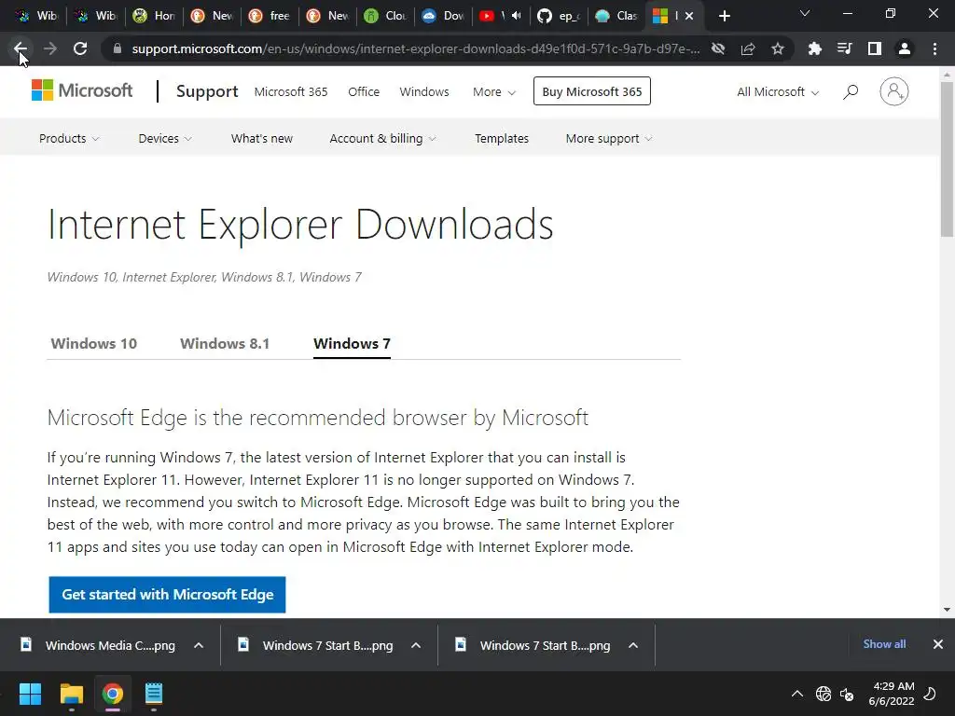Screen dimensions: 955x716
Task: Open the Microsoft 365 link
Action: 291,92
